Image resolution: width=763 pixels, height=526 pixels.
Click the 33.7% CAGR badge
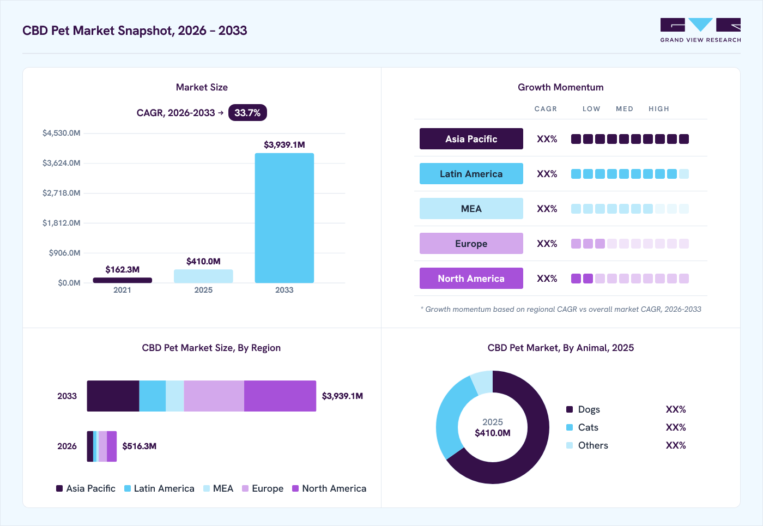coord(247,113)
